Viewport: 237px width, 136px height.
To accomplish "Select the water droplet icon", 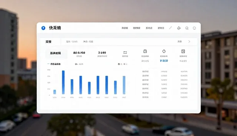I will click(164, 51).
